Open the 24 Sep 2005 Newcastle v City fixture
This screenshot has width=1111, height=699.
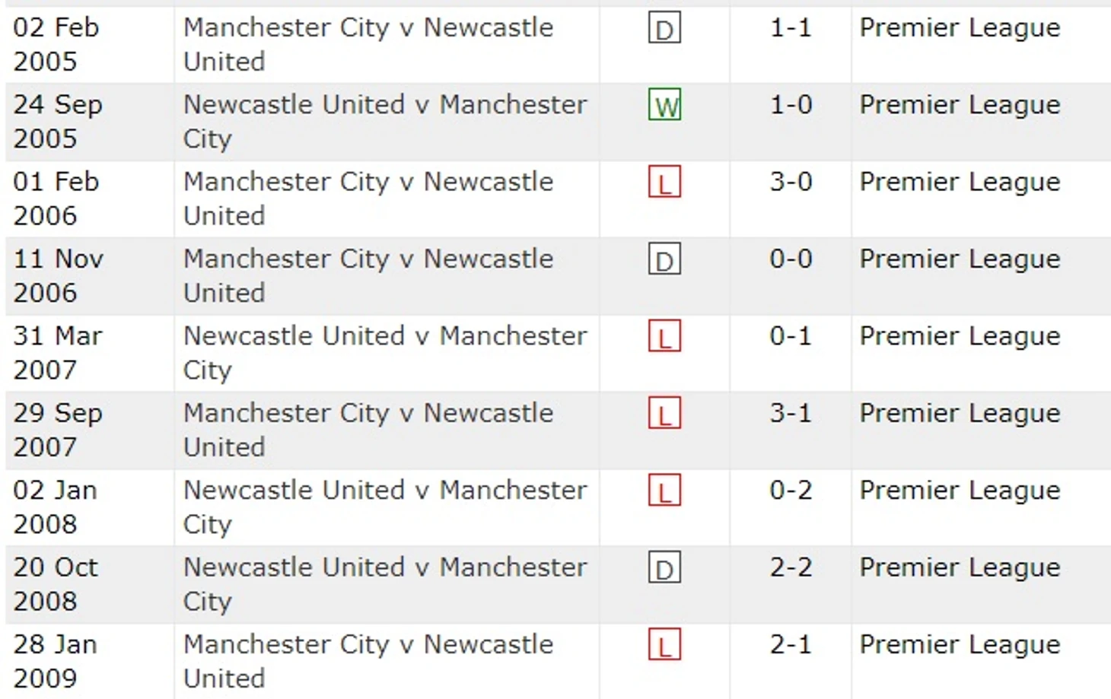(385, 121)
